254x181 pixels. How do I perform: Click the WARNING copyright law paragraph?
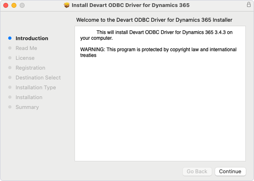pos(158,52)
